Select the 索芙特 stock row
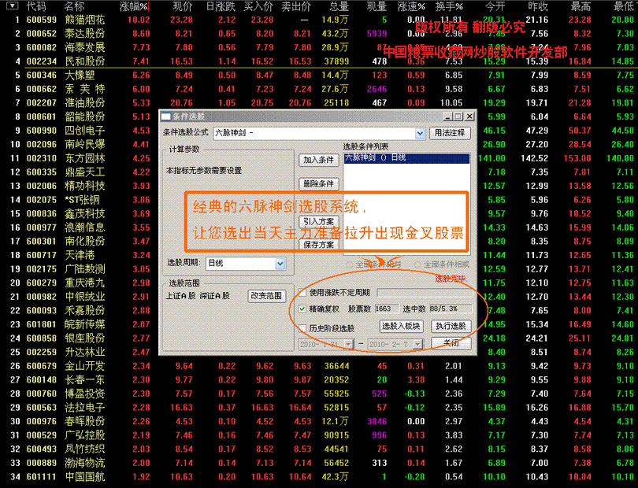 click(319, 89)
